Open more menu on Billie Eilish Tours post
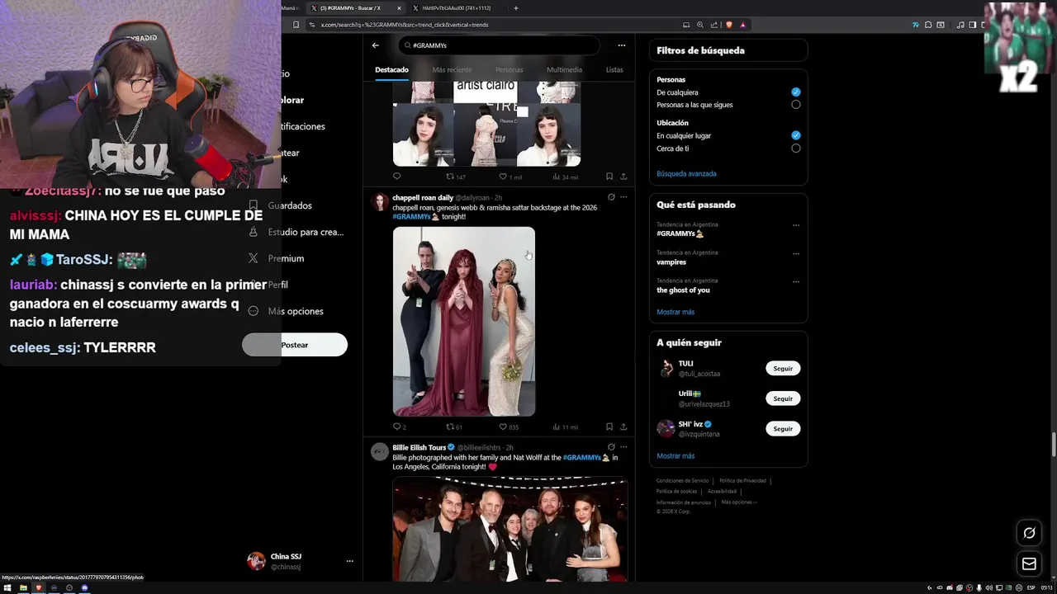Screen dimensions: 1057x594 pos(623,447)
